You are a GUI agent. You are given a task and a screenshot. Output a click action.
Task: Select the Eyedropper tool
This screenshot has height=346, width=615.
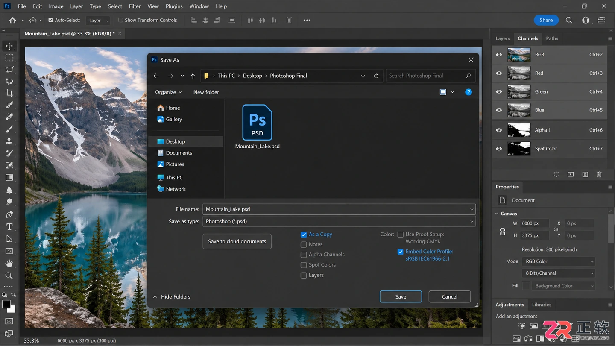point(9,105)
